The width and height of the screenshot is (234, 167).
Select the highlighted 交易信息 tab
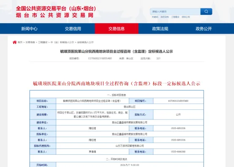click(x=117, y=29)
